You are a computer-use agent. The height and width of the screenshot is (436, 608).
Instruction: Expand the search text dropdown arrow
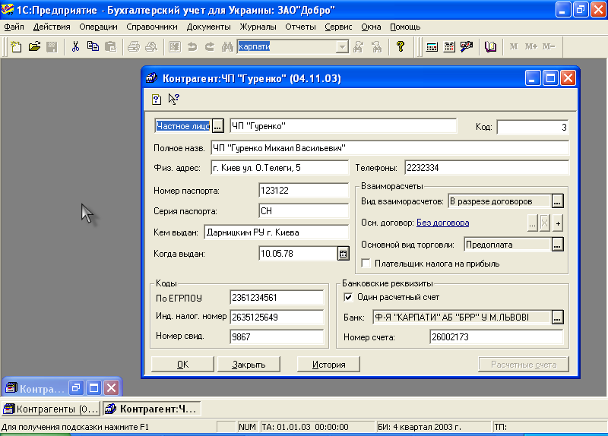tap(342, 47)
